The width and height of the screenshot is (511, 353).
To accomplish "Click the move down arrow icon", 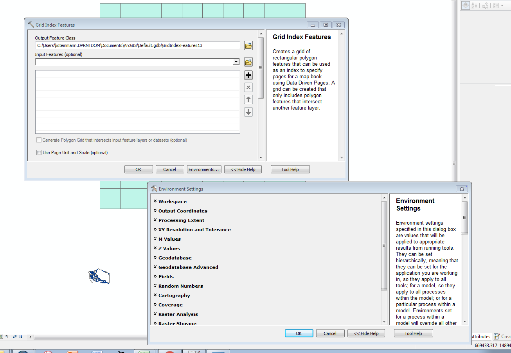I will (x=248, y=112).
